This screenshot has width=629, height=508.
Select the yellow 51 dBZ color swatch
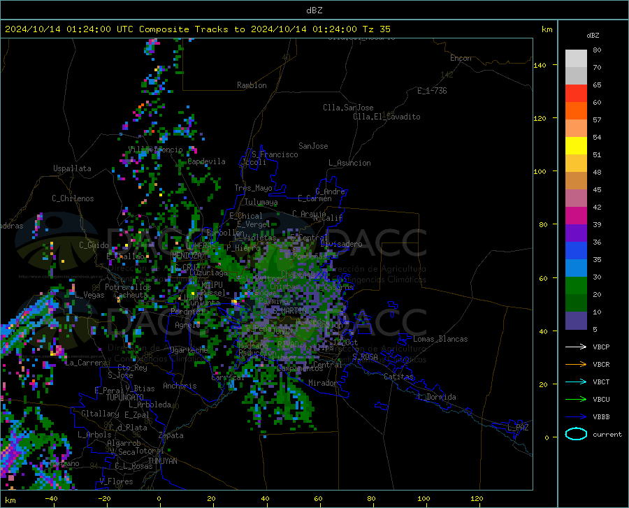tap(576, 146)
